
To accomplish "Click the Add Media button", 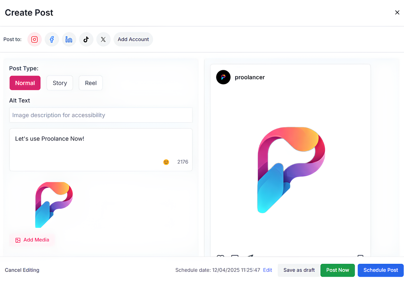I will coord(32,240).
